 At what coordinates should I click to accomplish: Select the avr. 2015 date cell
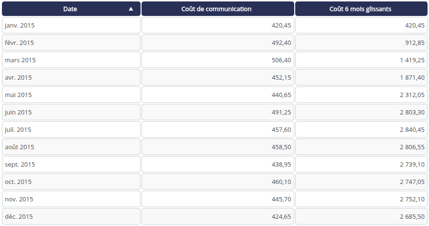coord(71,77)
